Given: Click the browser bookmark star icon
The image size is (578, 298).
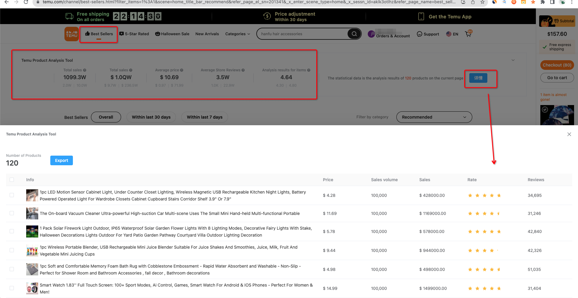Looking at the screenshot, I should pos(483,2).
